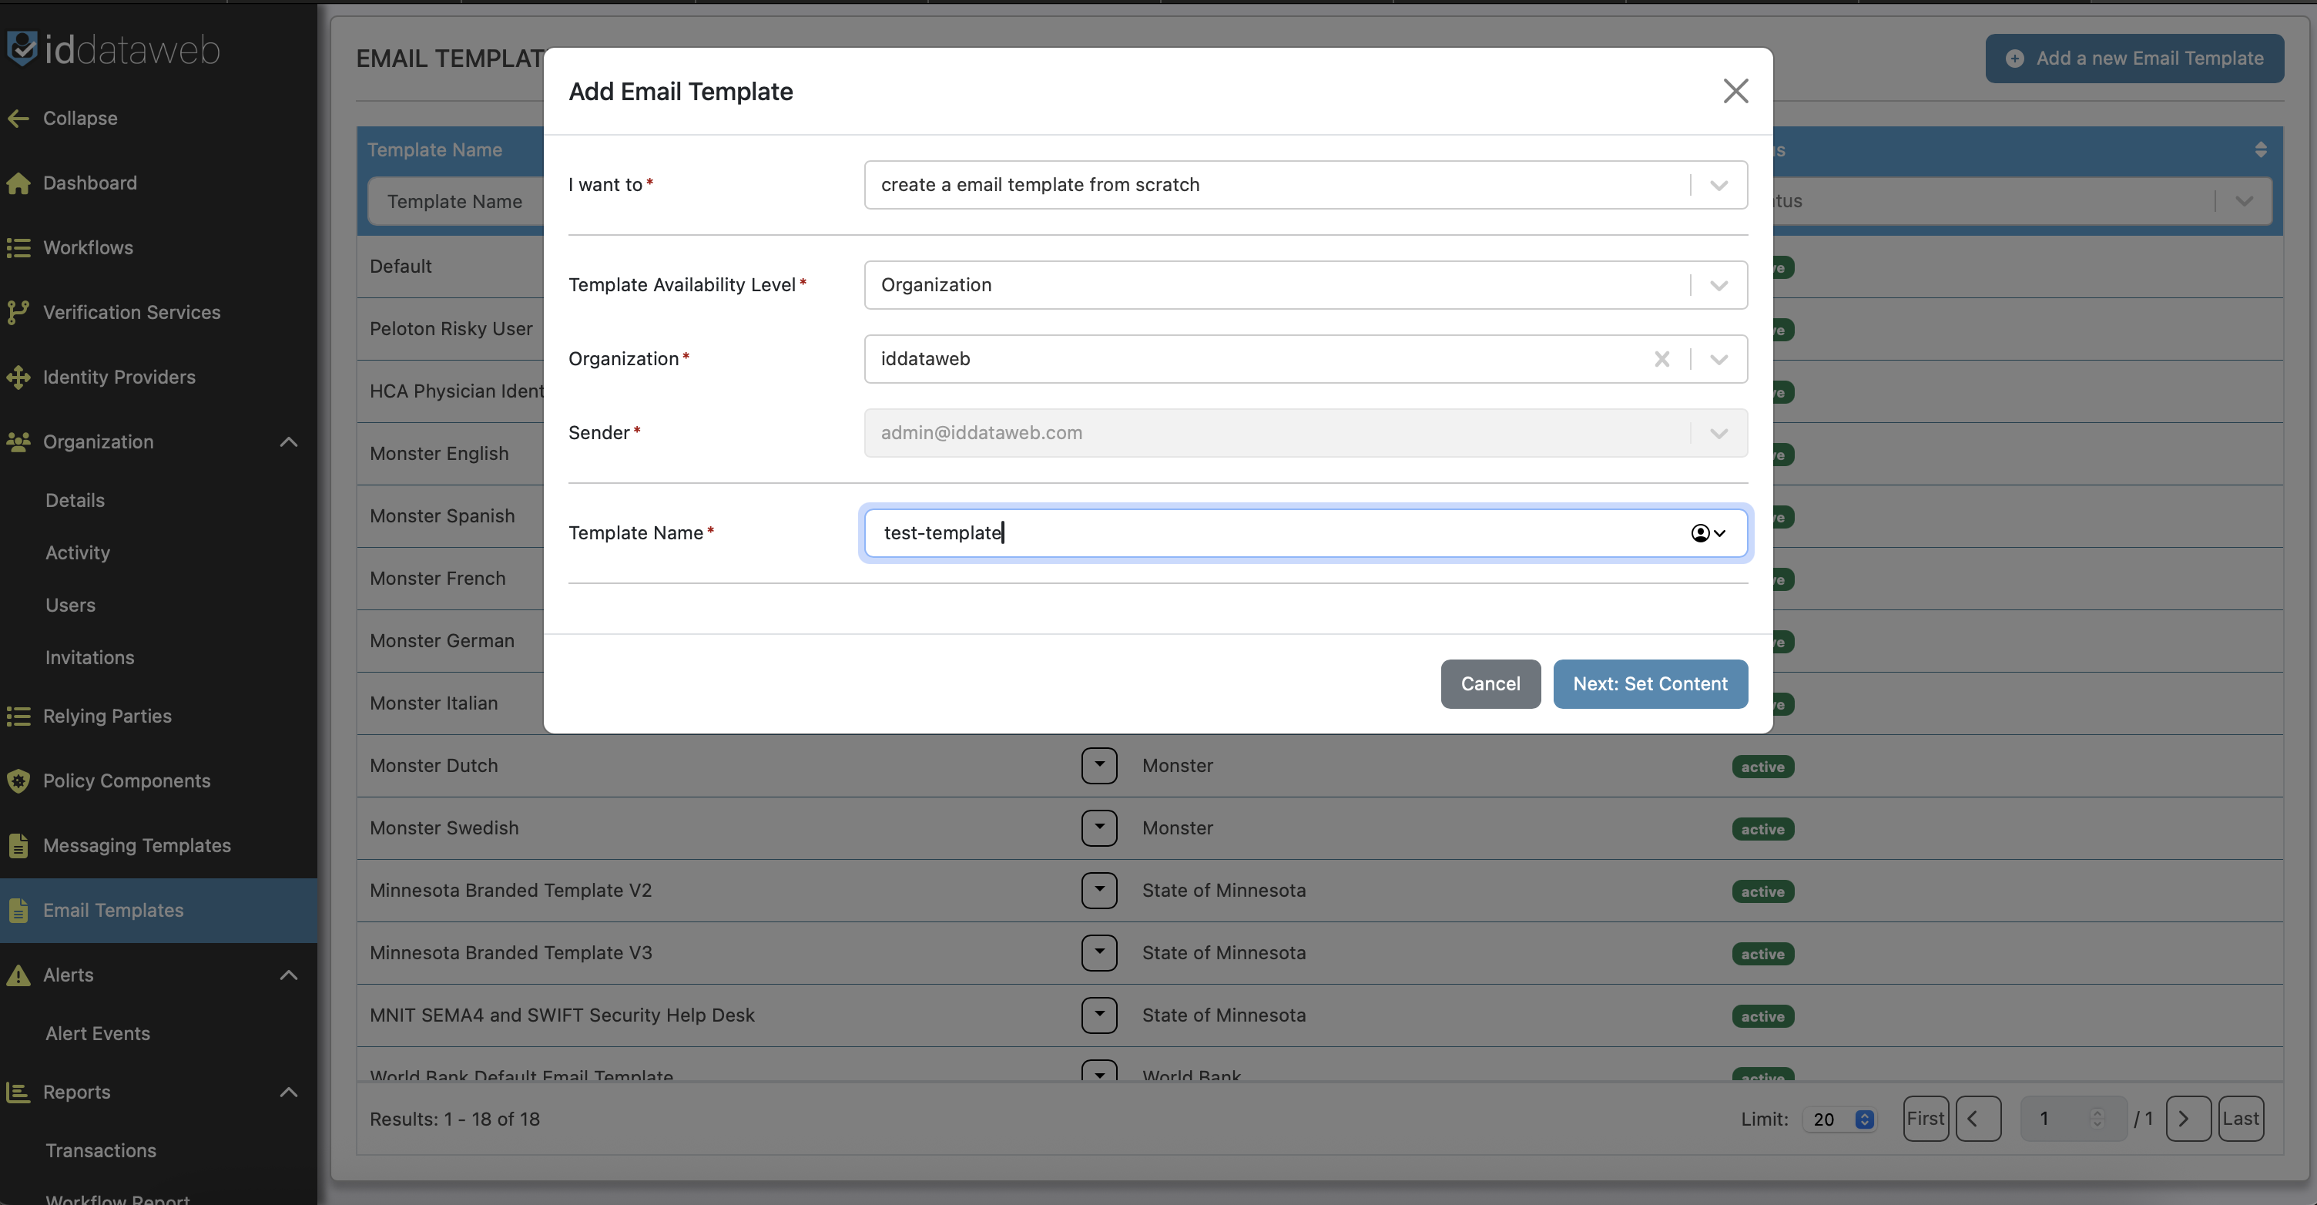This screenshot has width=2317, height=1205.
Task: Clear the iddataweb organization selection
Action: pyautogui.click(x=1661, y=359)
